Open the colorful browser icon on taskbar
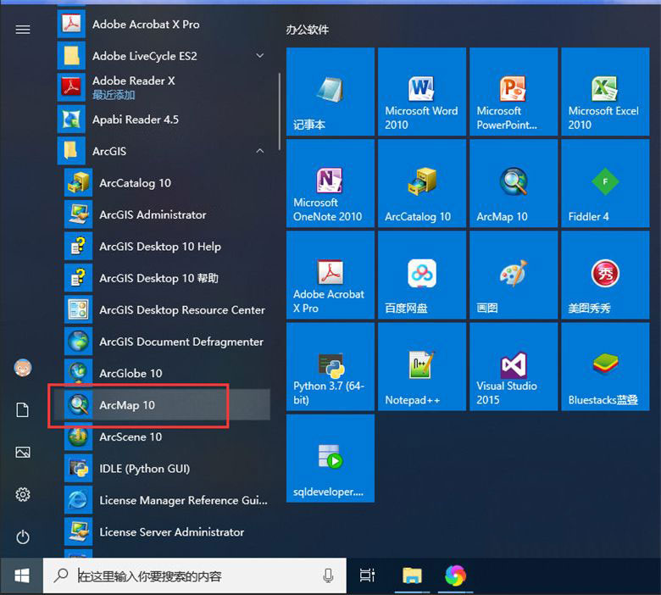Screen dimensions: 661x595 (455, 576)
